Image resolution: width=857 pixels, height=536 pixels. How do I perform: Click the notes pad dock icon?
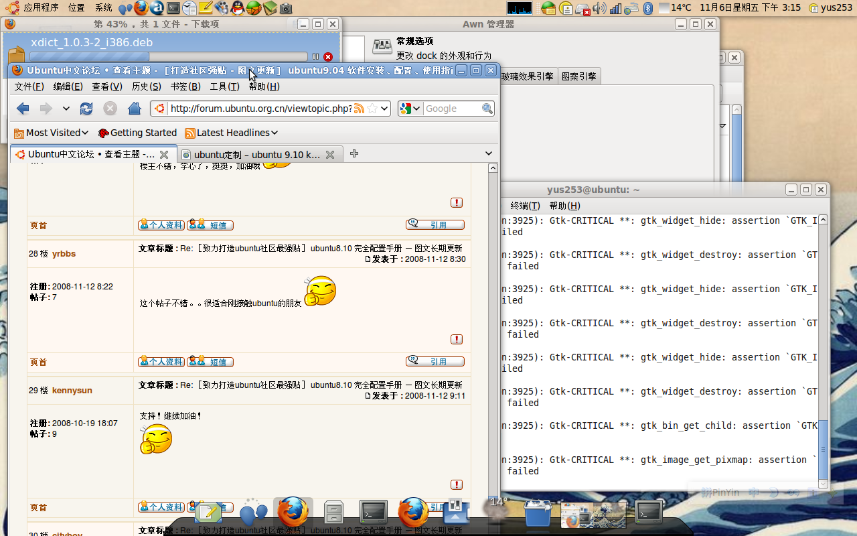[x=208, y=513]
